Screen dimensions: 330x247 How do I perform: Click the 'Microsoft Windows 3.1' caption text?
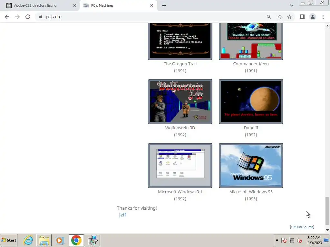coord(180,192)
